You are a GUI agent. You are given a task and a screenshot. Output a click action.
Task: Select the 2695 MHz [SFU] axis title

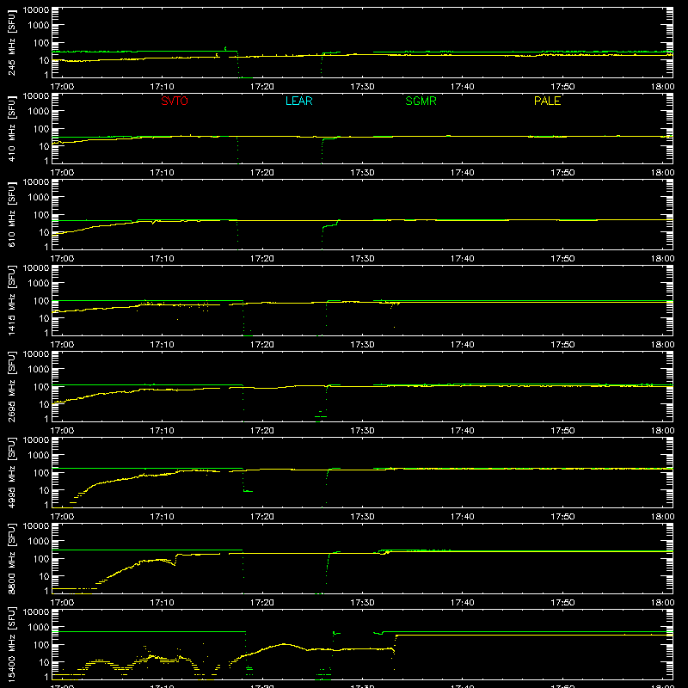tap(12, 386)
